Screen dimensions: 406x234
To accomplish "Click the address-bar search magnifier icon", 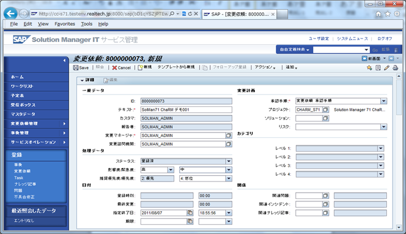I will click(171, 14).
